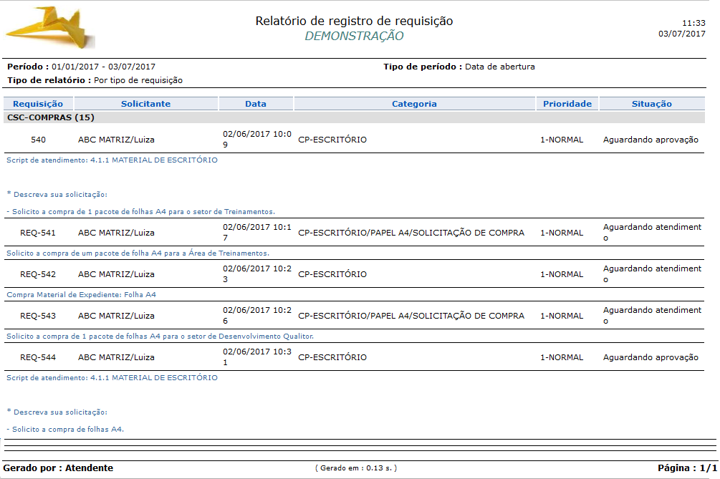Screen dimensions: 720x479
Task: Click the Gerado em : 0.13 s. footer text
Action: 356,468
